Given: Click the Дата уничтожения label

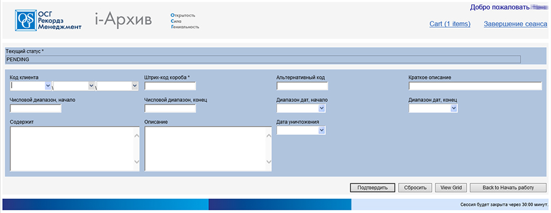Looking at the screenshot, I should [x=298, y=122].
